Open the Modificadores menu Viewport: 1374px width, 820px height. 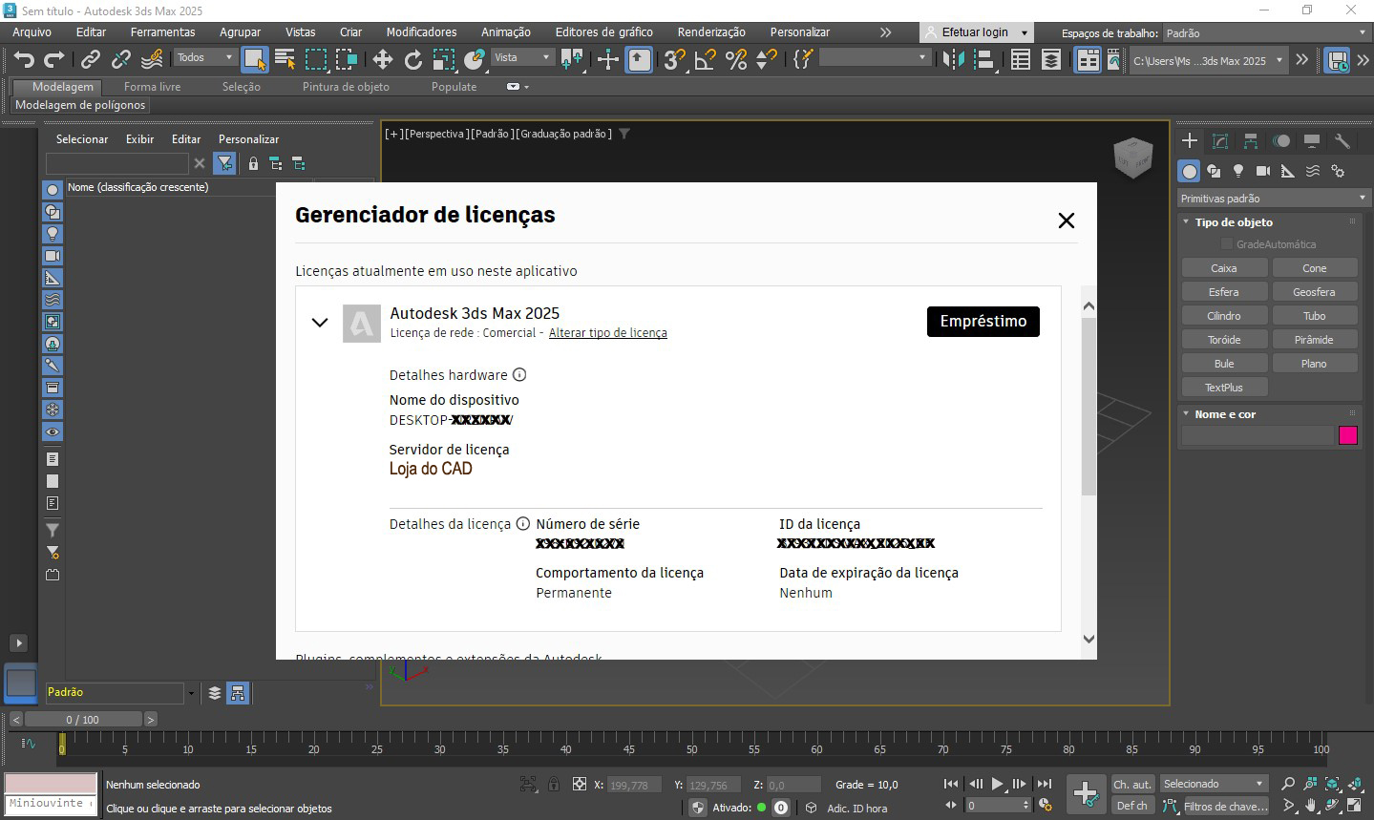pyautogui.click(x=421, y=32)
